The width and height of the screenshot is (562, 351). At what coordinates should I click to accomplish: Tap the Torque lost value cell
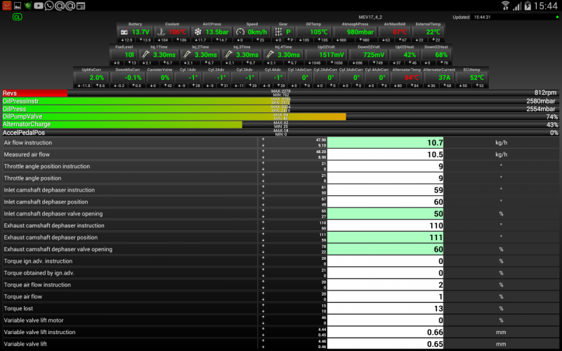point(386,309)
